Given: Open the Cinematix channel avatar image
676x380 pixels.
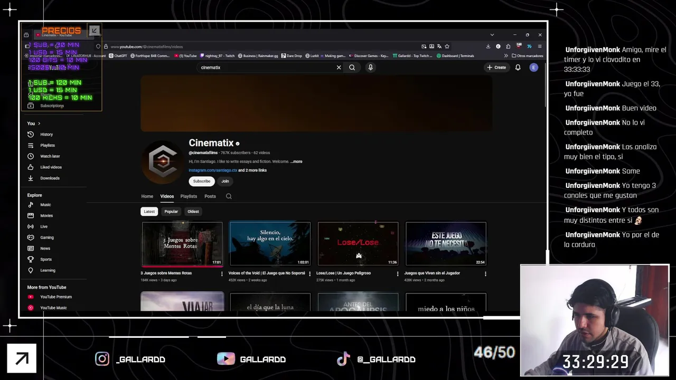Looking at the screenshot, I should (x=163, y=161).
